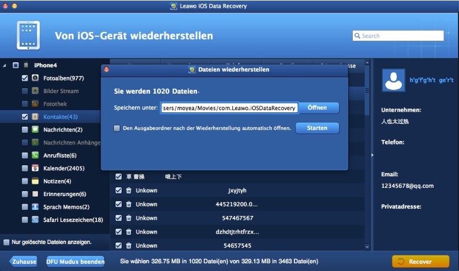Click the Speichern unter path field

click(x=229, y=108)
